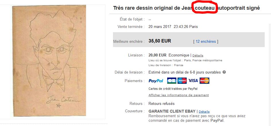Click the GARANTIE CLIENT EBAY text
Image resolution: width=271 pixels, height=126 pixels.
click(x=172, y=111)
